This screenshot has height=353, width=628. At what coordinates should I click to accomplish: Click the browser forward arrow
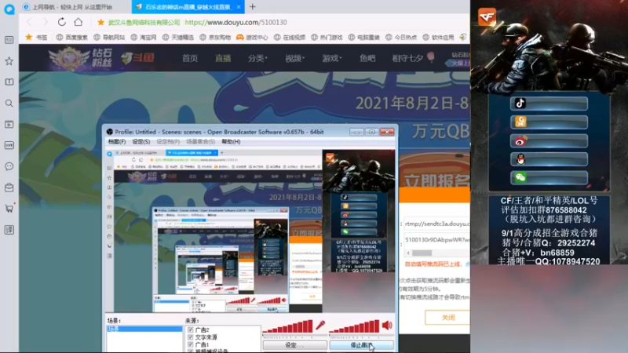(x=46, y=22)
